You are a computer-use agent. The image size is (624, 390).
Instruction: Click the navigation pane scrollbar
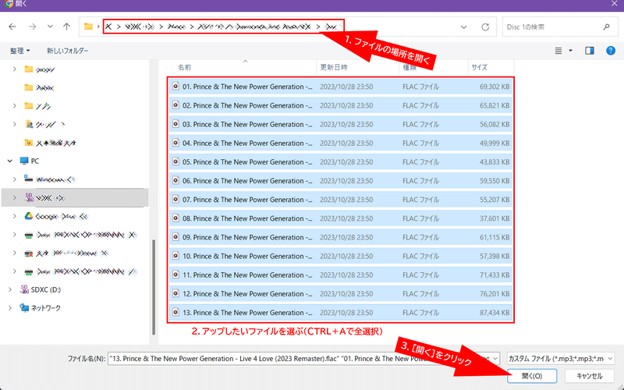pyautogui.click(x=154, y=287)
